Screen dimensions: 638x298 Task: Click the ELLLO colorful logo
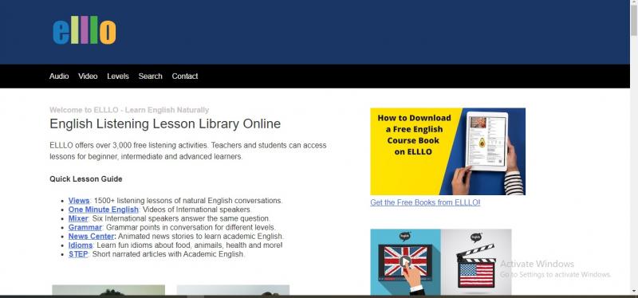[x=85, y=31]
